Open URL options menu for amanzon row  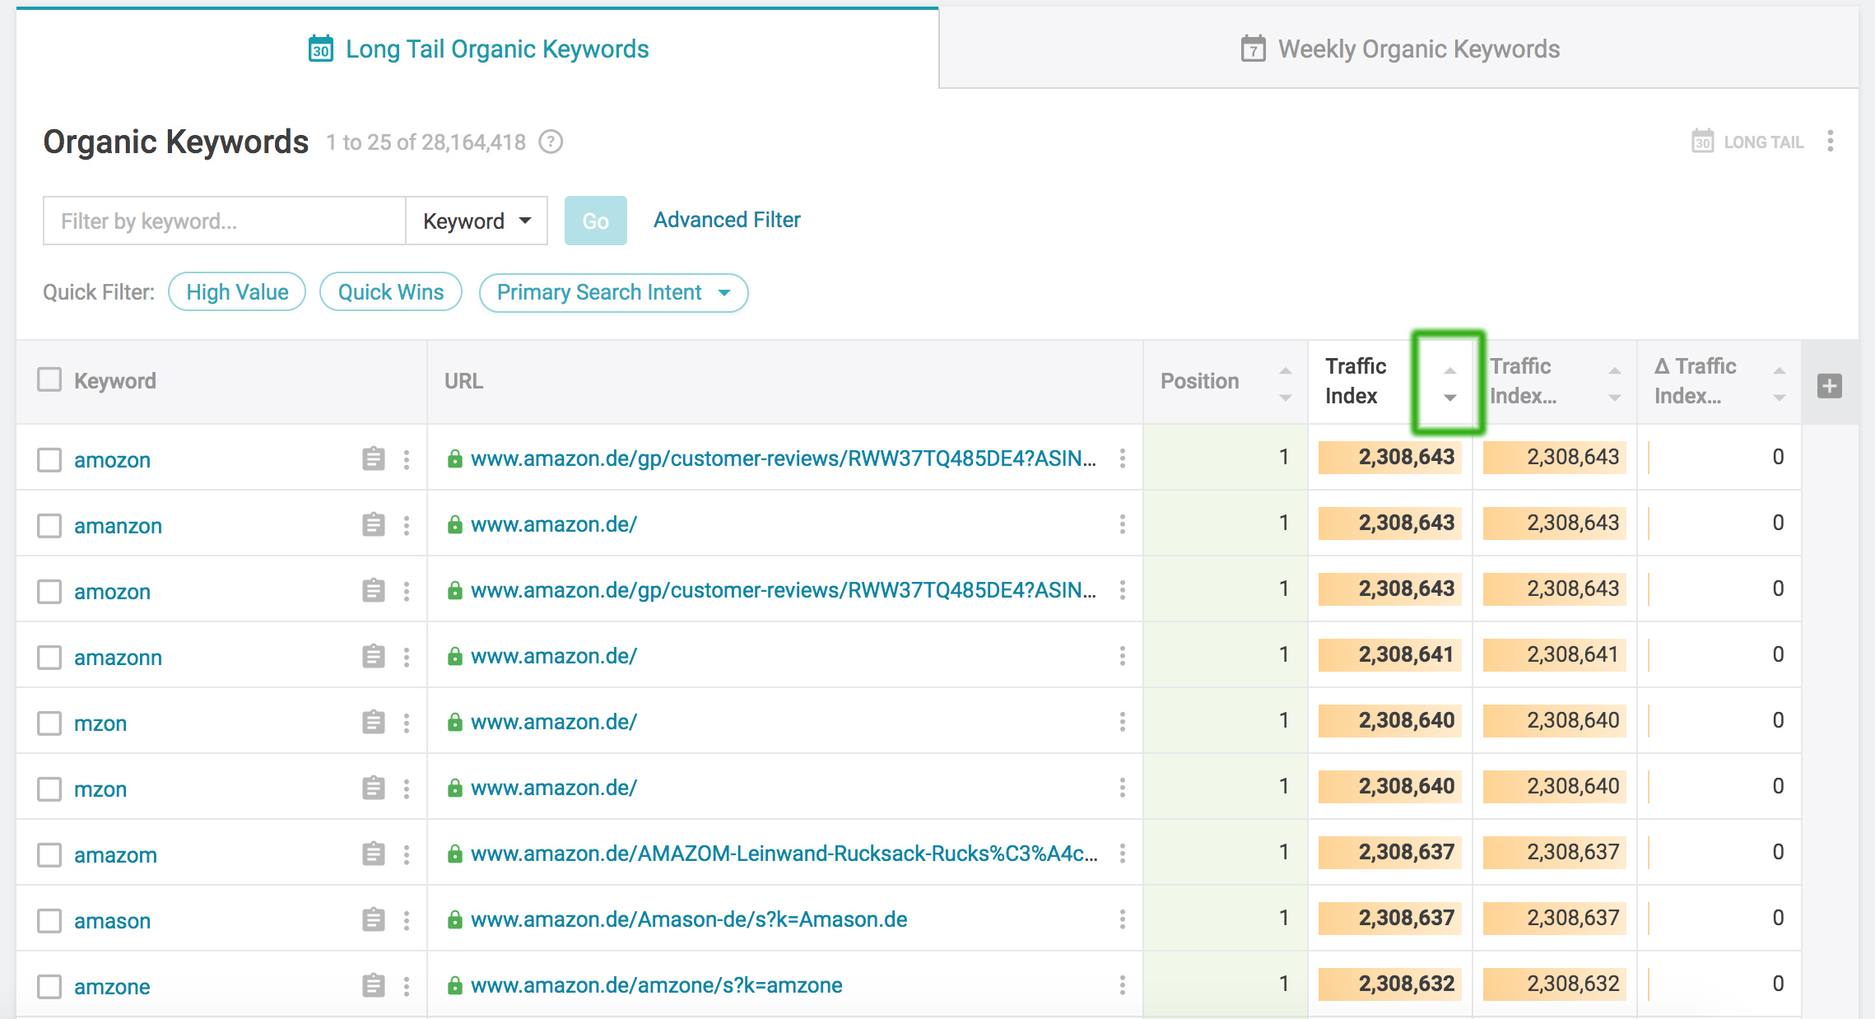(x=1123, y=524)
